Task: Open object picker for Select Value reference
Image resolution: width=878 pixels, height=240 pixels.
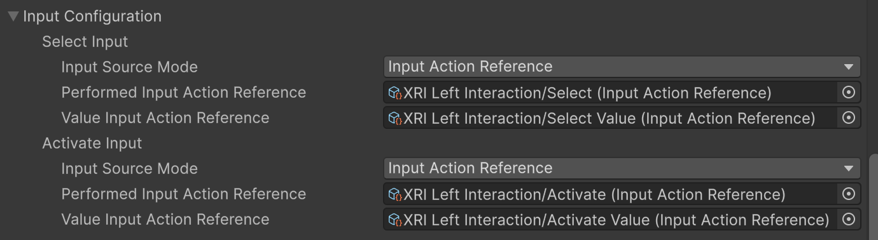Action: point(848,118)
